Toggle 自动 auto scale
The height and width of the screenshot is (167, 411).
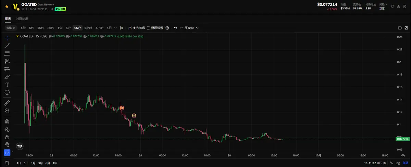[x=405, y=163]
